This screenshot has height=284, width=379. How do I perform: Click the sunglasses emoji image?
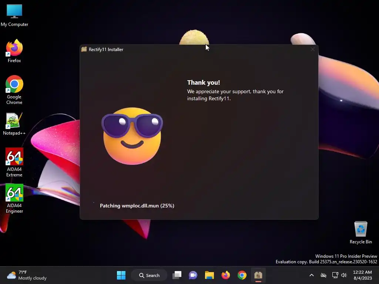(132, 136)
